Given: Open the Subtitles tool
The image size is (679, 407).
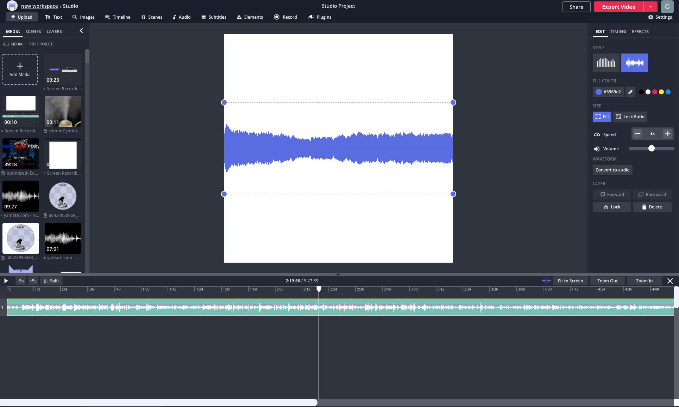Looking at the screenshot, I should (214, 17).
